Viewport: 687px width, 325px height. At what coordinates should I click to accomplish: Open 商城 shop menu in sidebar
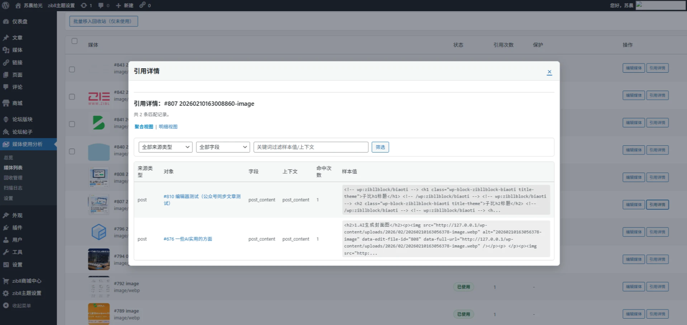tap(17, 103)
